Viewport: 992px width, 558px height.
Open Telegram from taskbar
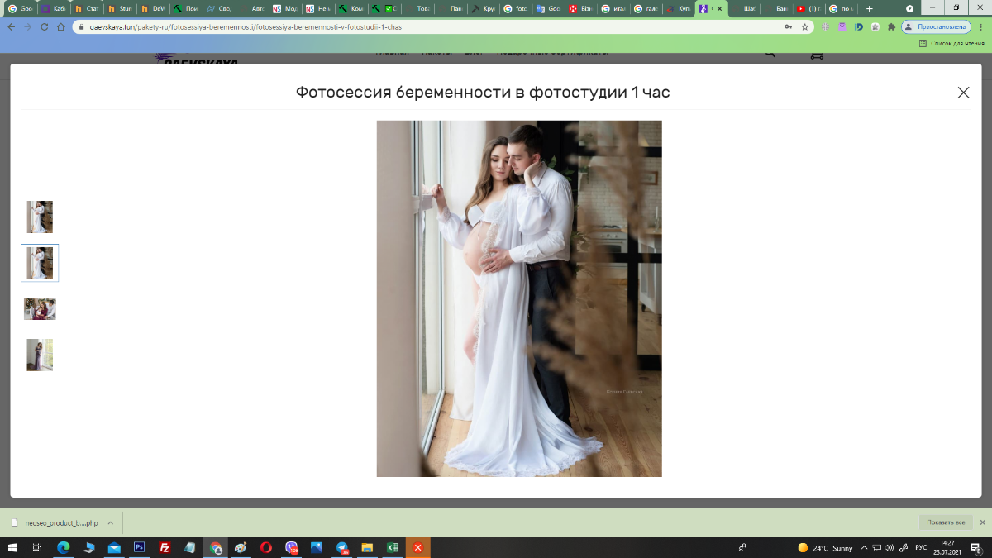click(342, 547)
